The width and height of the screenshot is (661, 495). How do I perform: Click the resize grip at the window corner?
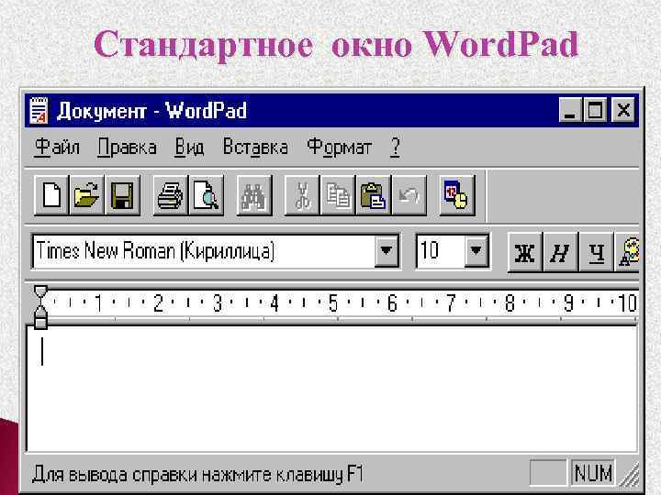[x=630, y=475]
